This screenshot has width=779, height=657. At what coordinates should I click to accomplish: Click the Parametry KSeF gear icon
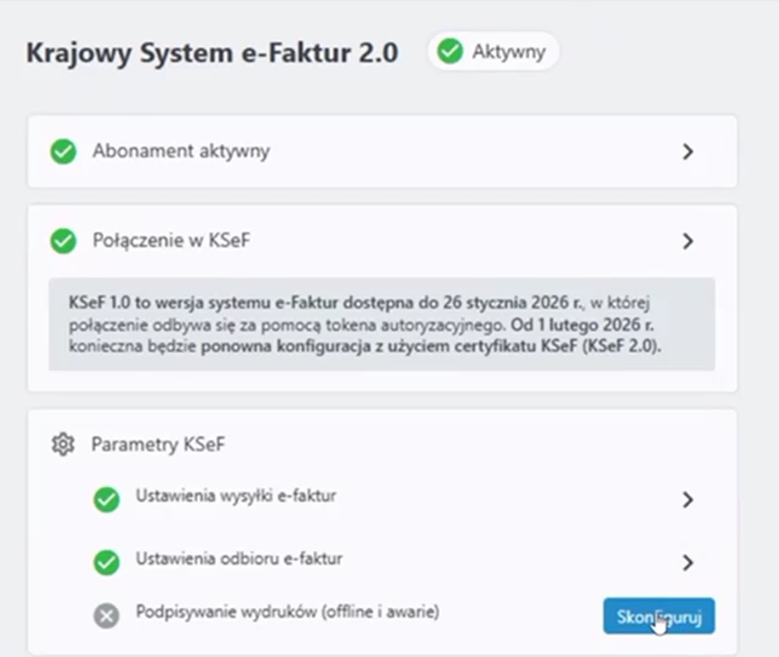63,445
